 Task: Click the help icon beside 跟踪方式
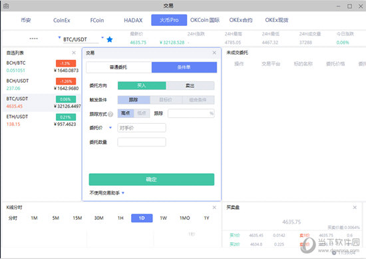[110, 115]
